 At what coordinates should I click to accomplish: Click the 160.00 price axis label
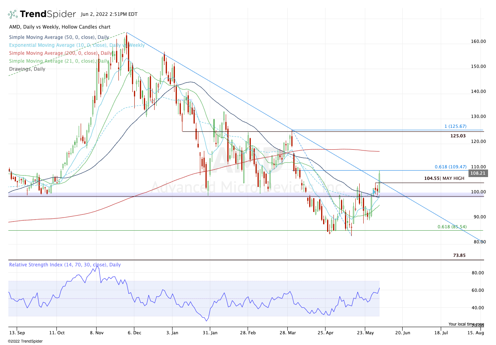tap(478, 41)
